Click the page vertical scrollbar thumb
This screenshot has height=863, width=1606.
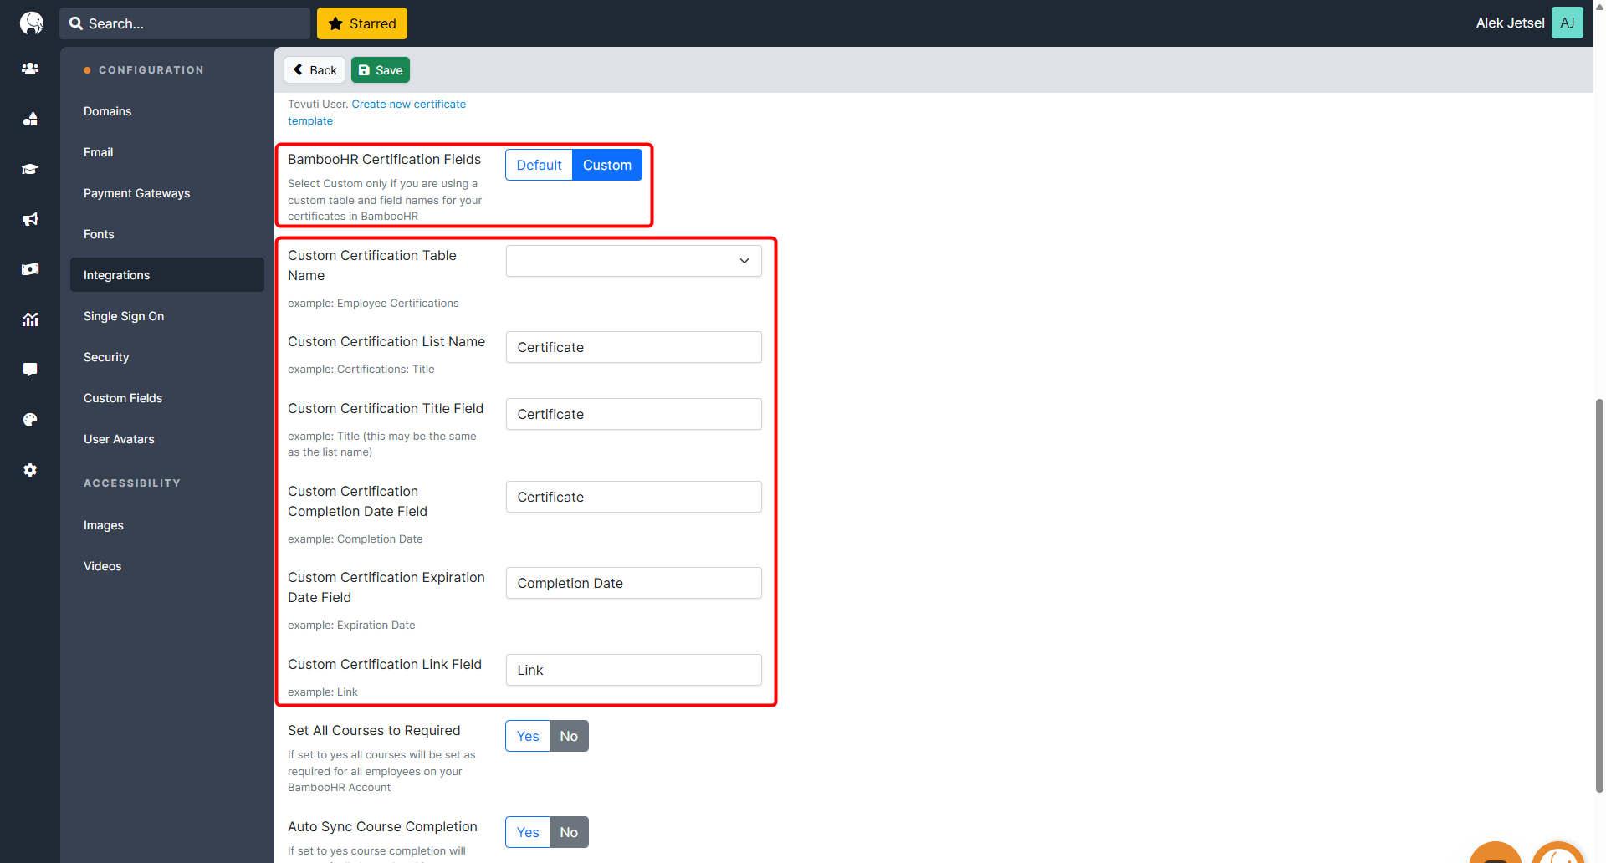1599,594
